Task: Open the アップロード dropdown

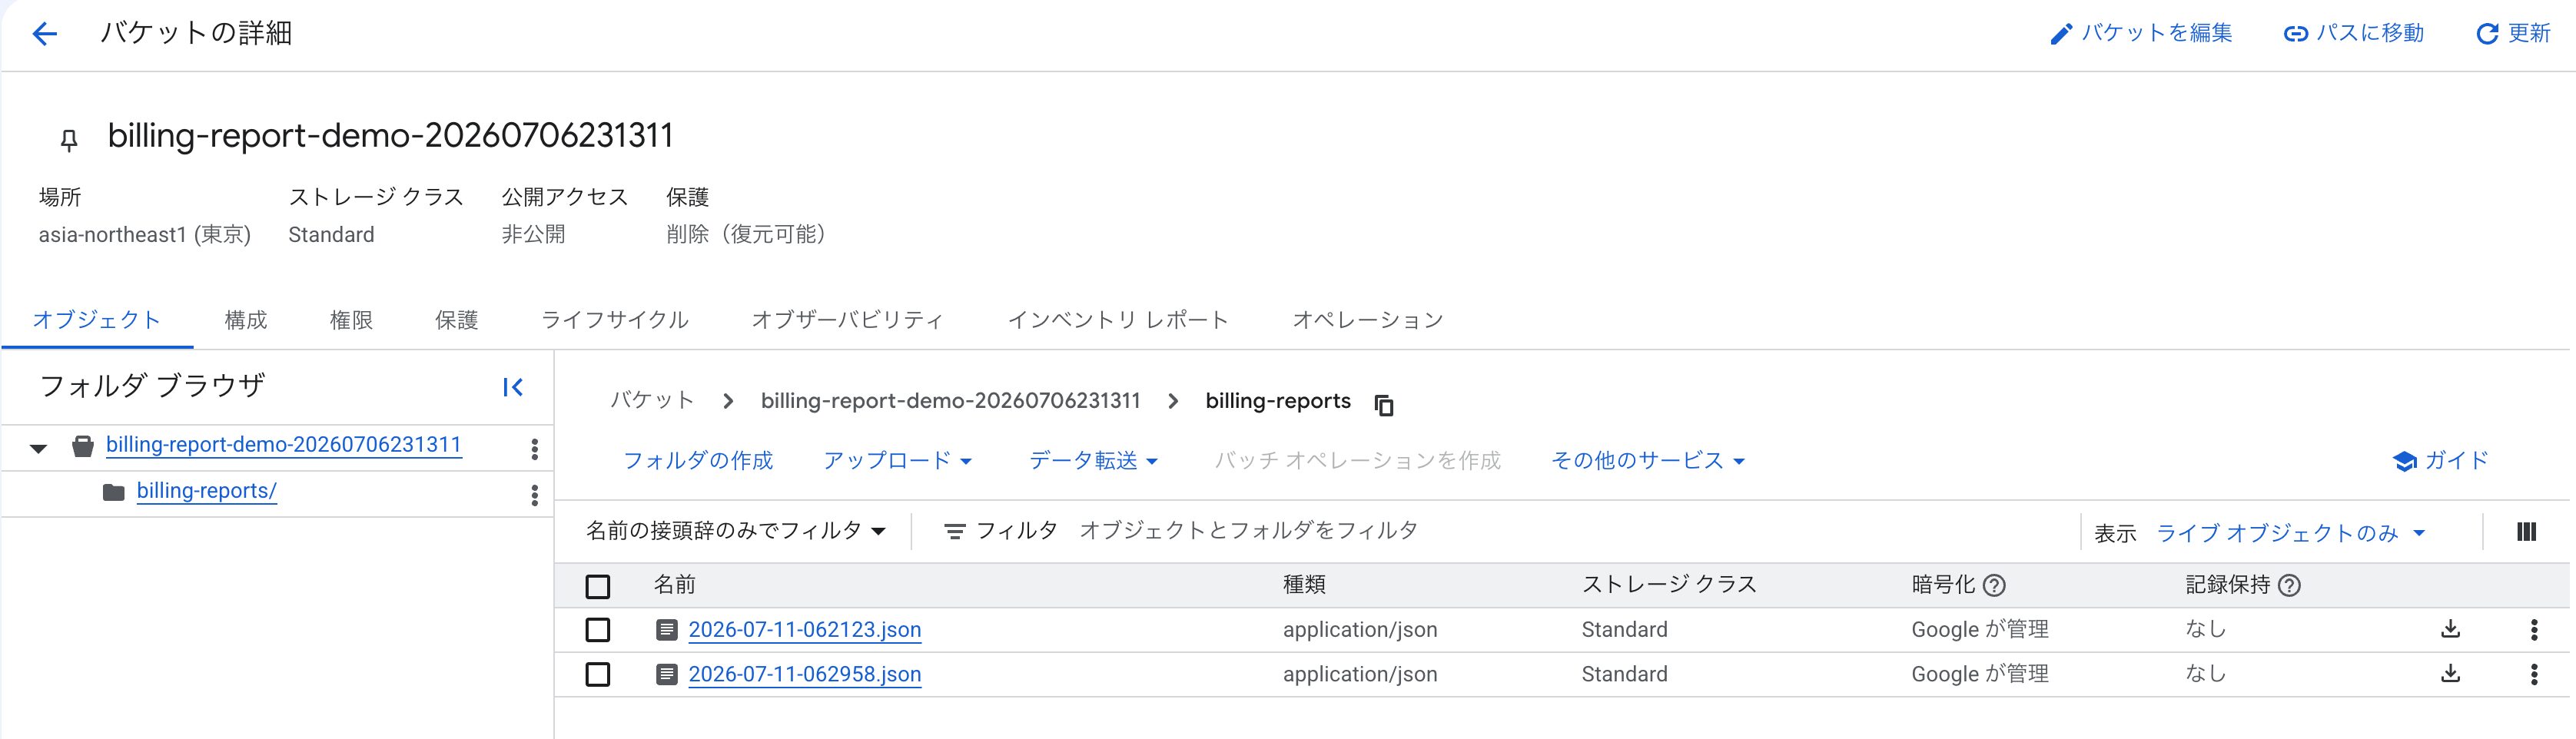Action: (x=897, y=461)
